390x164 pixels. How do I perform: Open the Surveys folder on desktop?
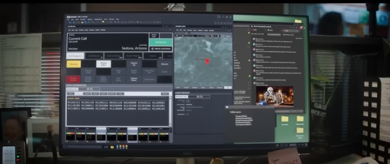tap(285, 119)
